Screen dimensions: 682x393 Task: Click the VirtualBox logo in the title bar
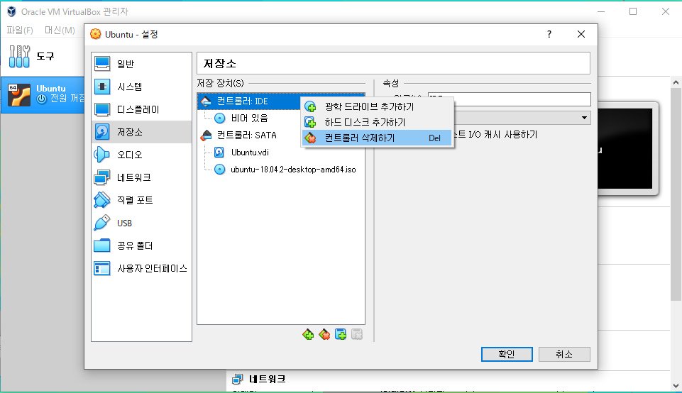(x=12, y=12)
